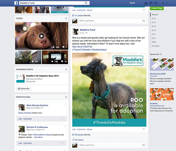Click the Create Page button
The image size is (176, 151).
point(157,8)
